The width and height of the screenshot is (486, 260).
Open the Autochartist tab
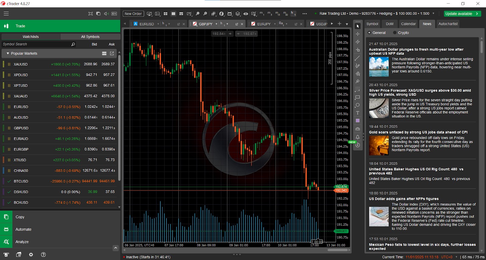pos(448,24)
